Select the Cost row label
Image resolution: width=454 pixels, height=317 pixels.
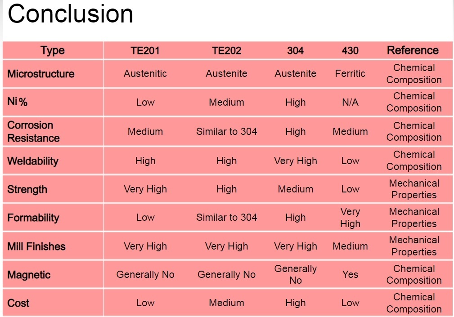tap(18, 303)
